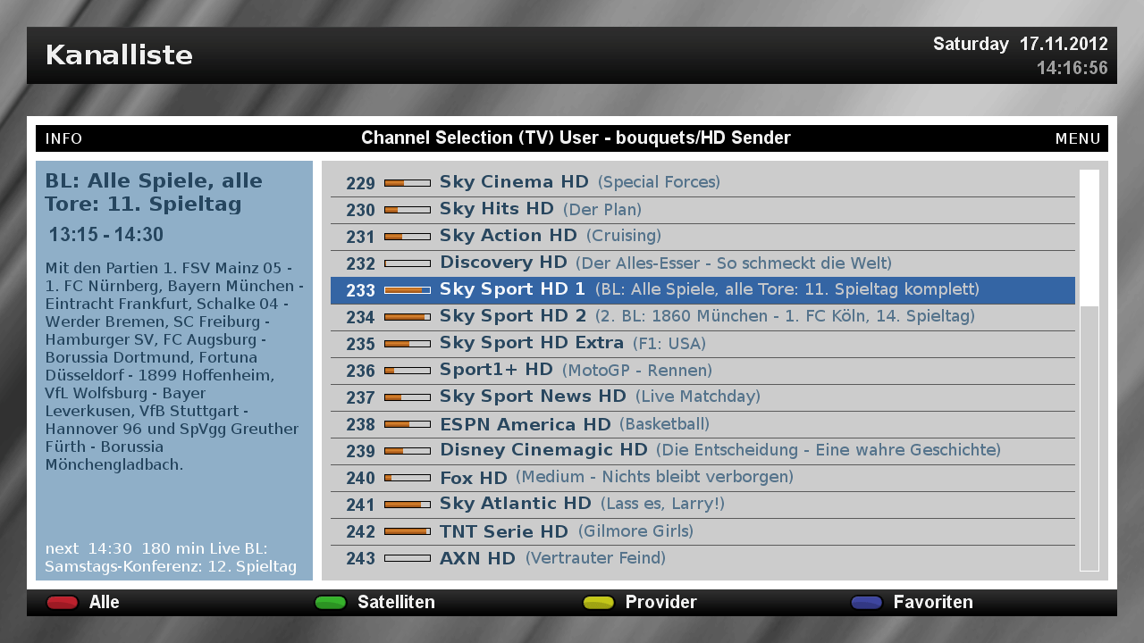Click progress bar of Sky Sport HD 1
Image resolution: width=1144 pixels, height=643 pixels.
tap(408, 290)
